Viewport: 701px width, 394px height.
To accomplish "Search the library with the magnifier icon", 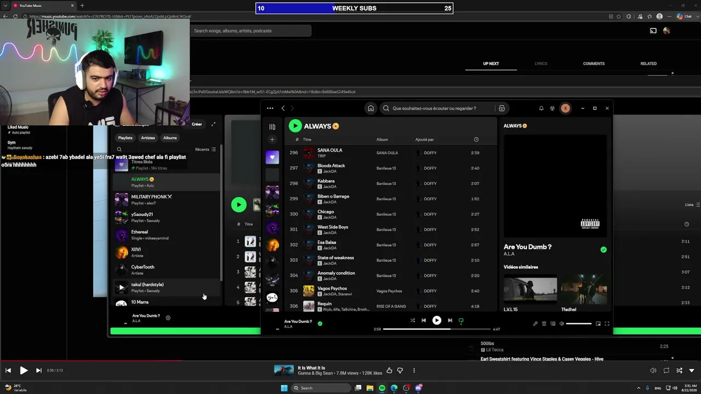I will tap(119, 149).
